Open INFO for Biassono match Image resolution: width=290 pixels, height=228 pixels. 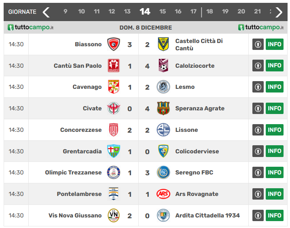click(x=274, y=44)
